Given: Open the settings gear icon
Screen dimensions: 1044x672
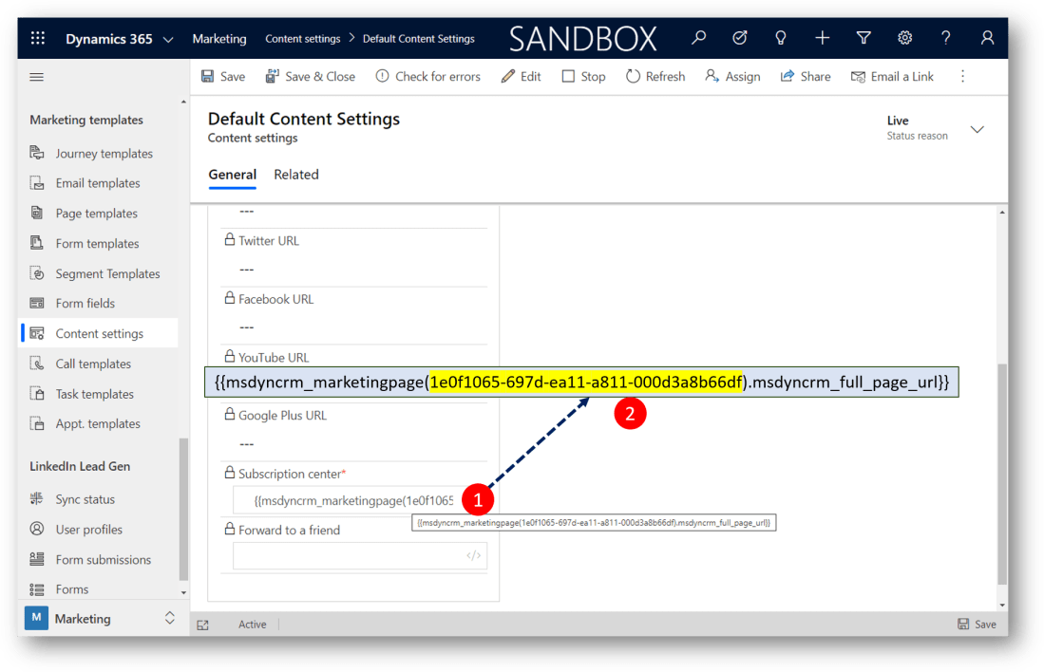Looking at the screenshot, I should click(905, 39).
